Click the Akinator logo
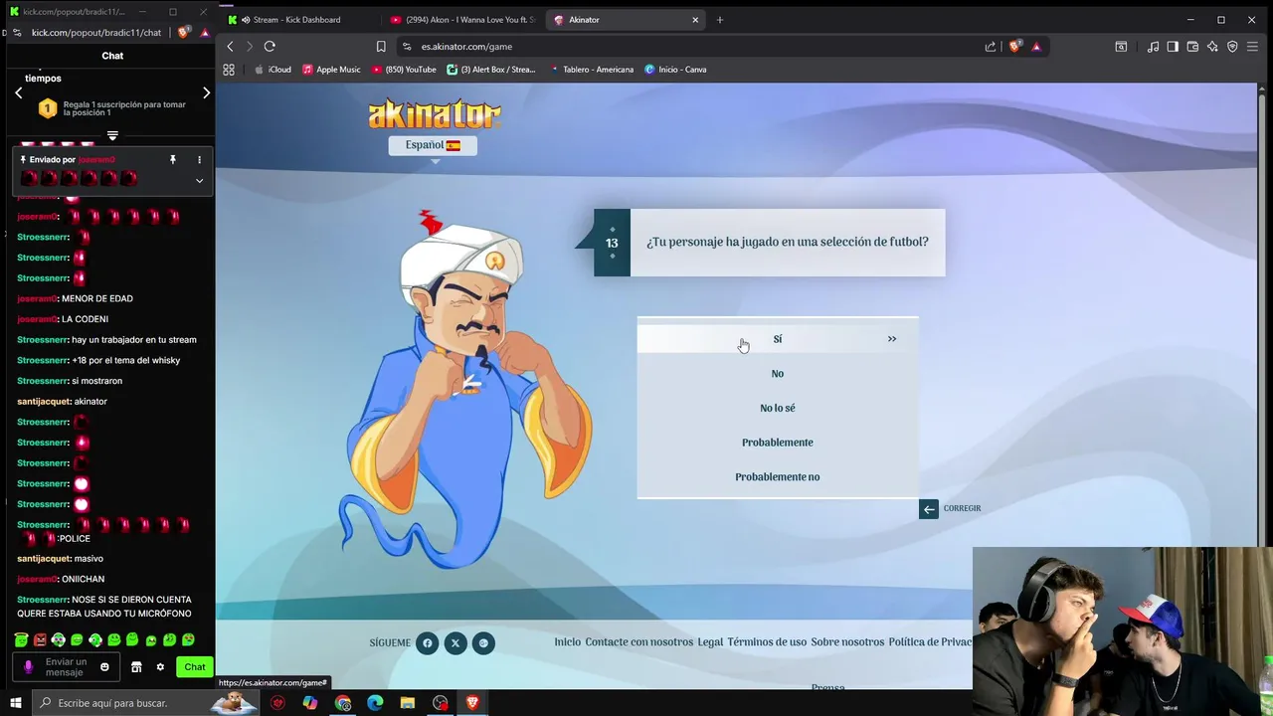The width and height of the screenshot is (1273, 716). point(435,113)
